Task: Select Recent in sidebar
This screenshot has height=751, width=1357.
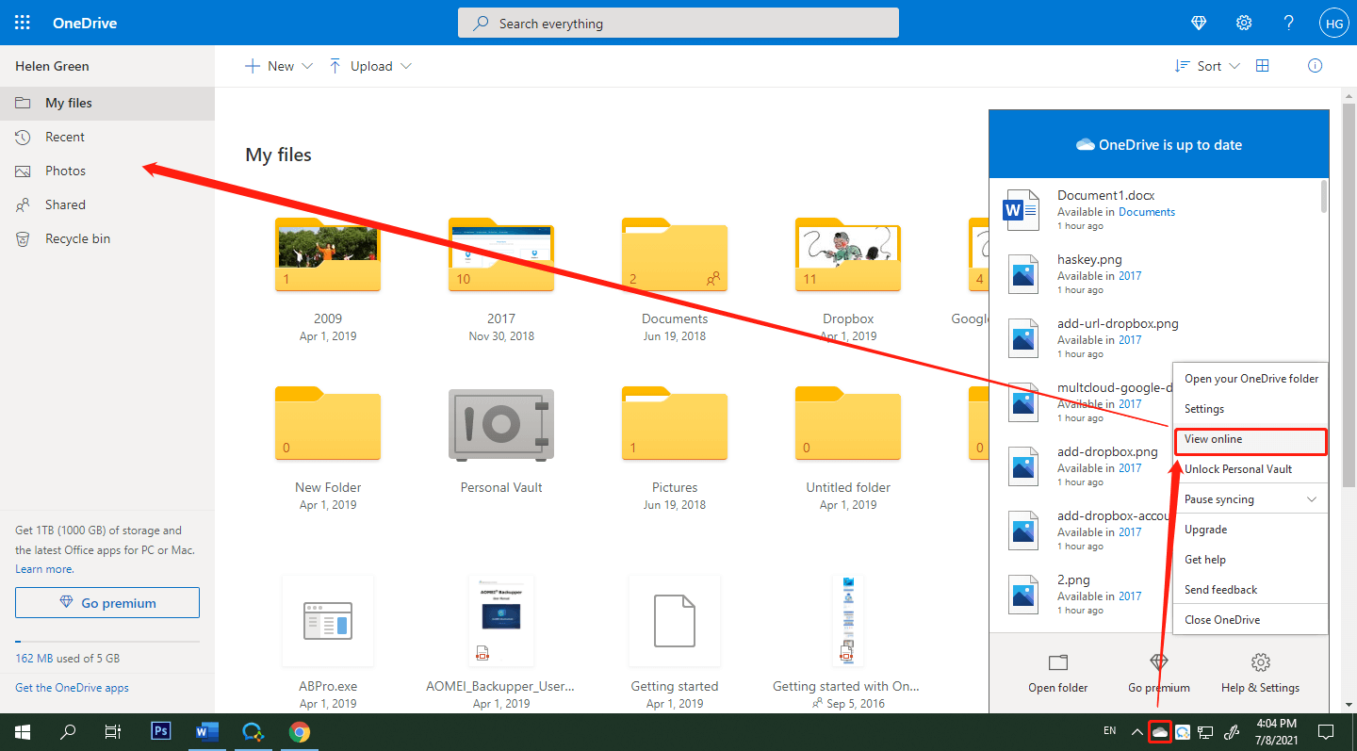Action: coord(107,137)
